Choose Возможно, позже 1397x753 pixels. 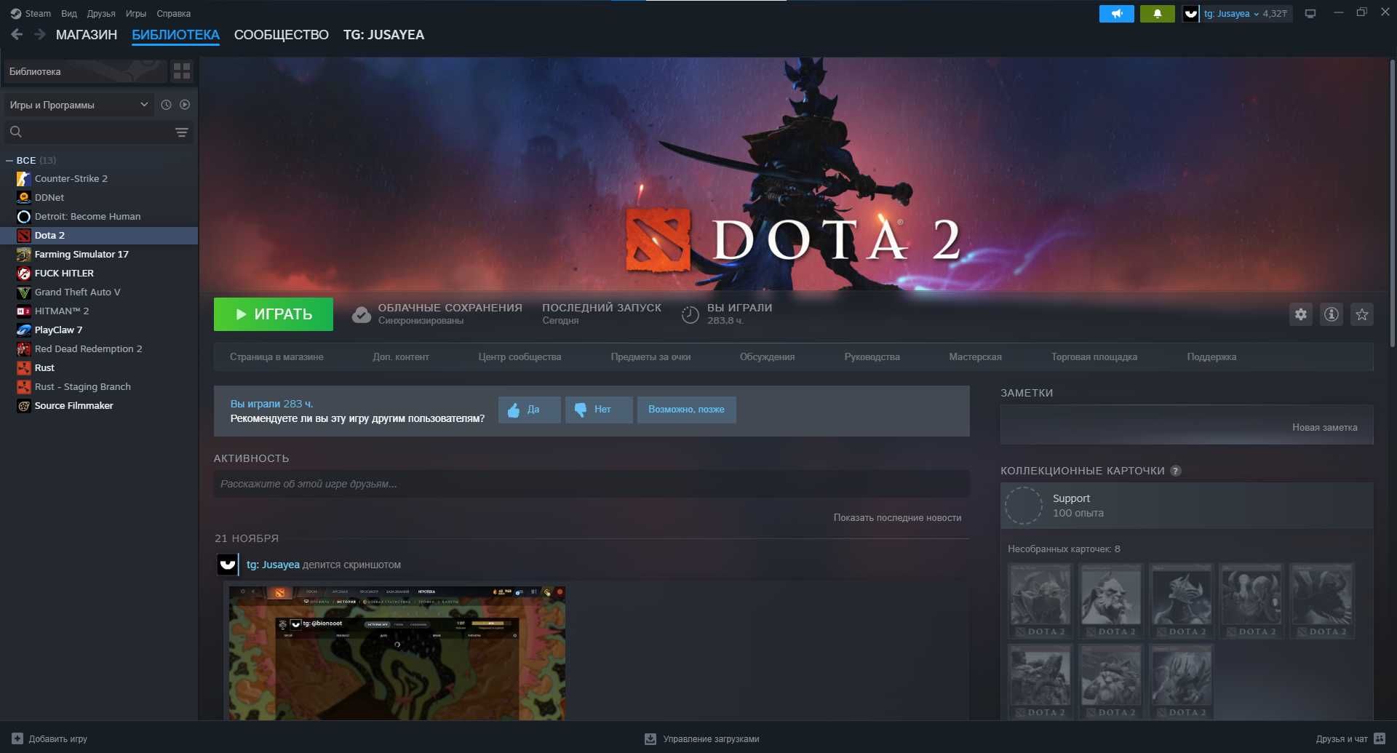tap(686, 410)
